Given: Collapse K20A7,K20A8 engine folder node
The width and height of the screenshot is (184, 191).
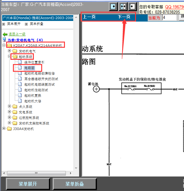Looking at the screenshot, I should coord(4,45).
